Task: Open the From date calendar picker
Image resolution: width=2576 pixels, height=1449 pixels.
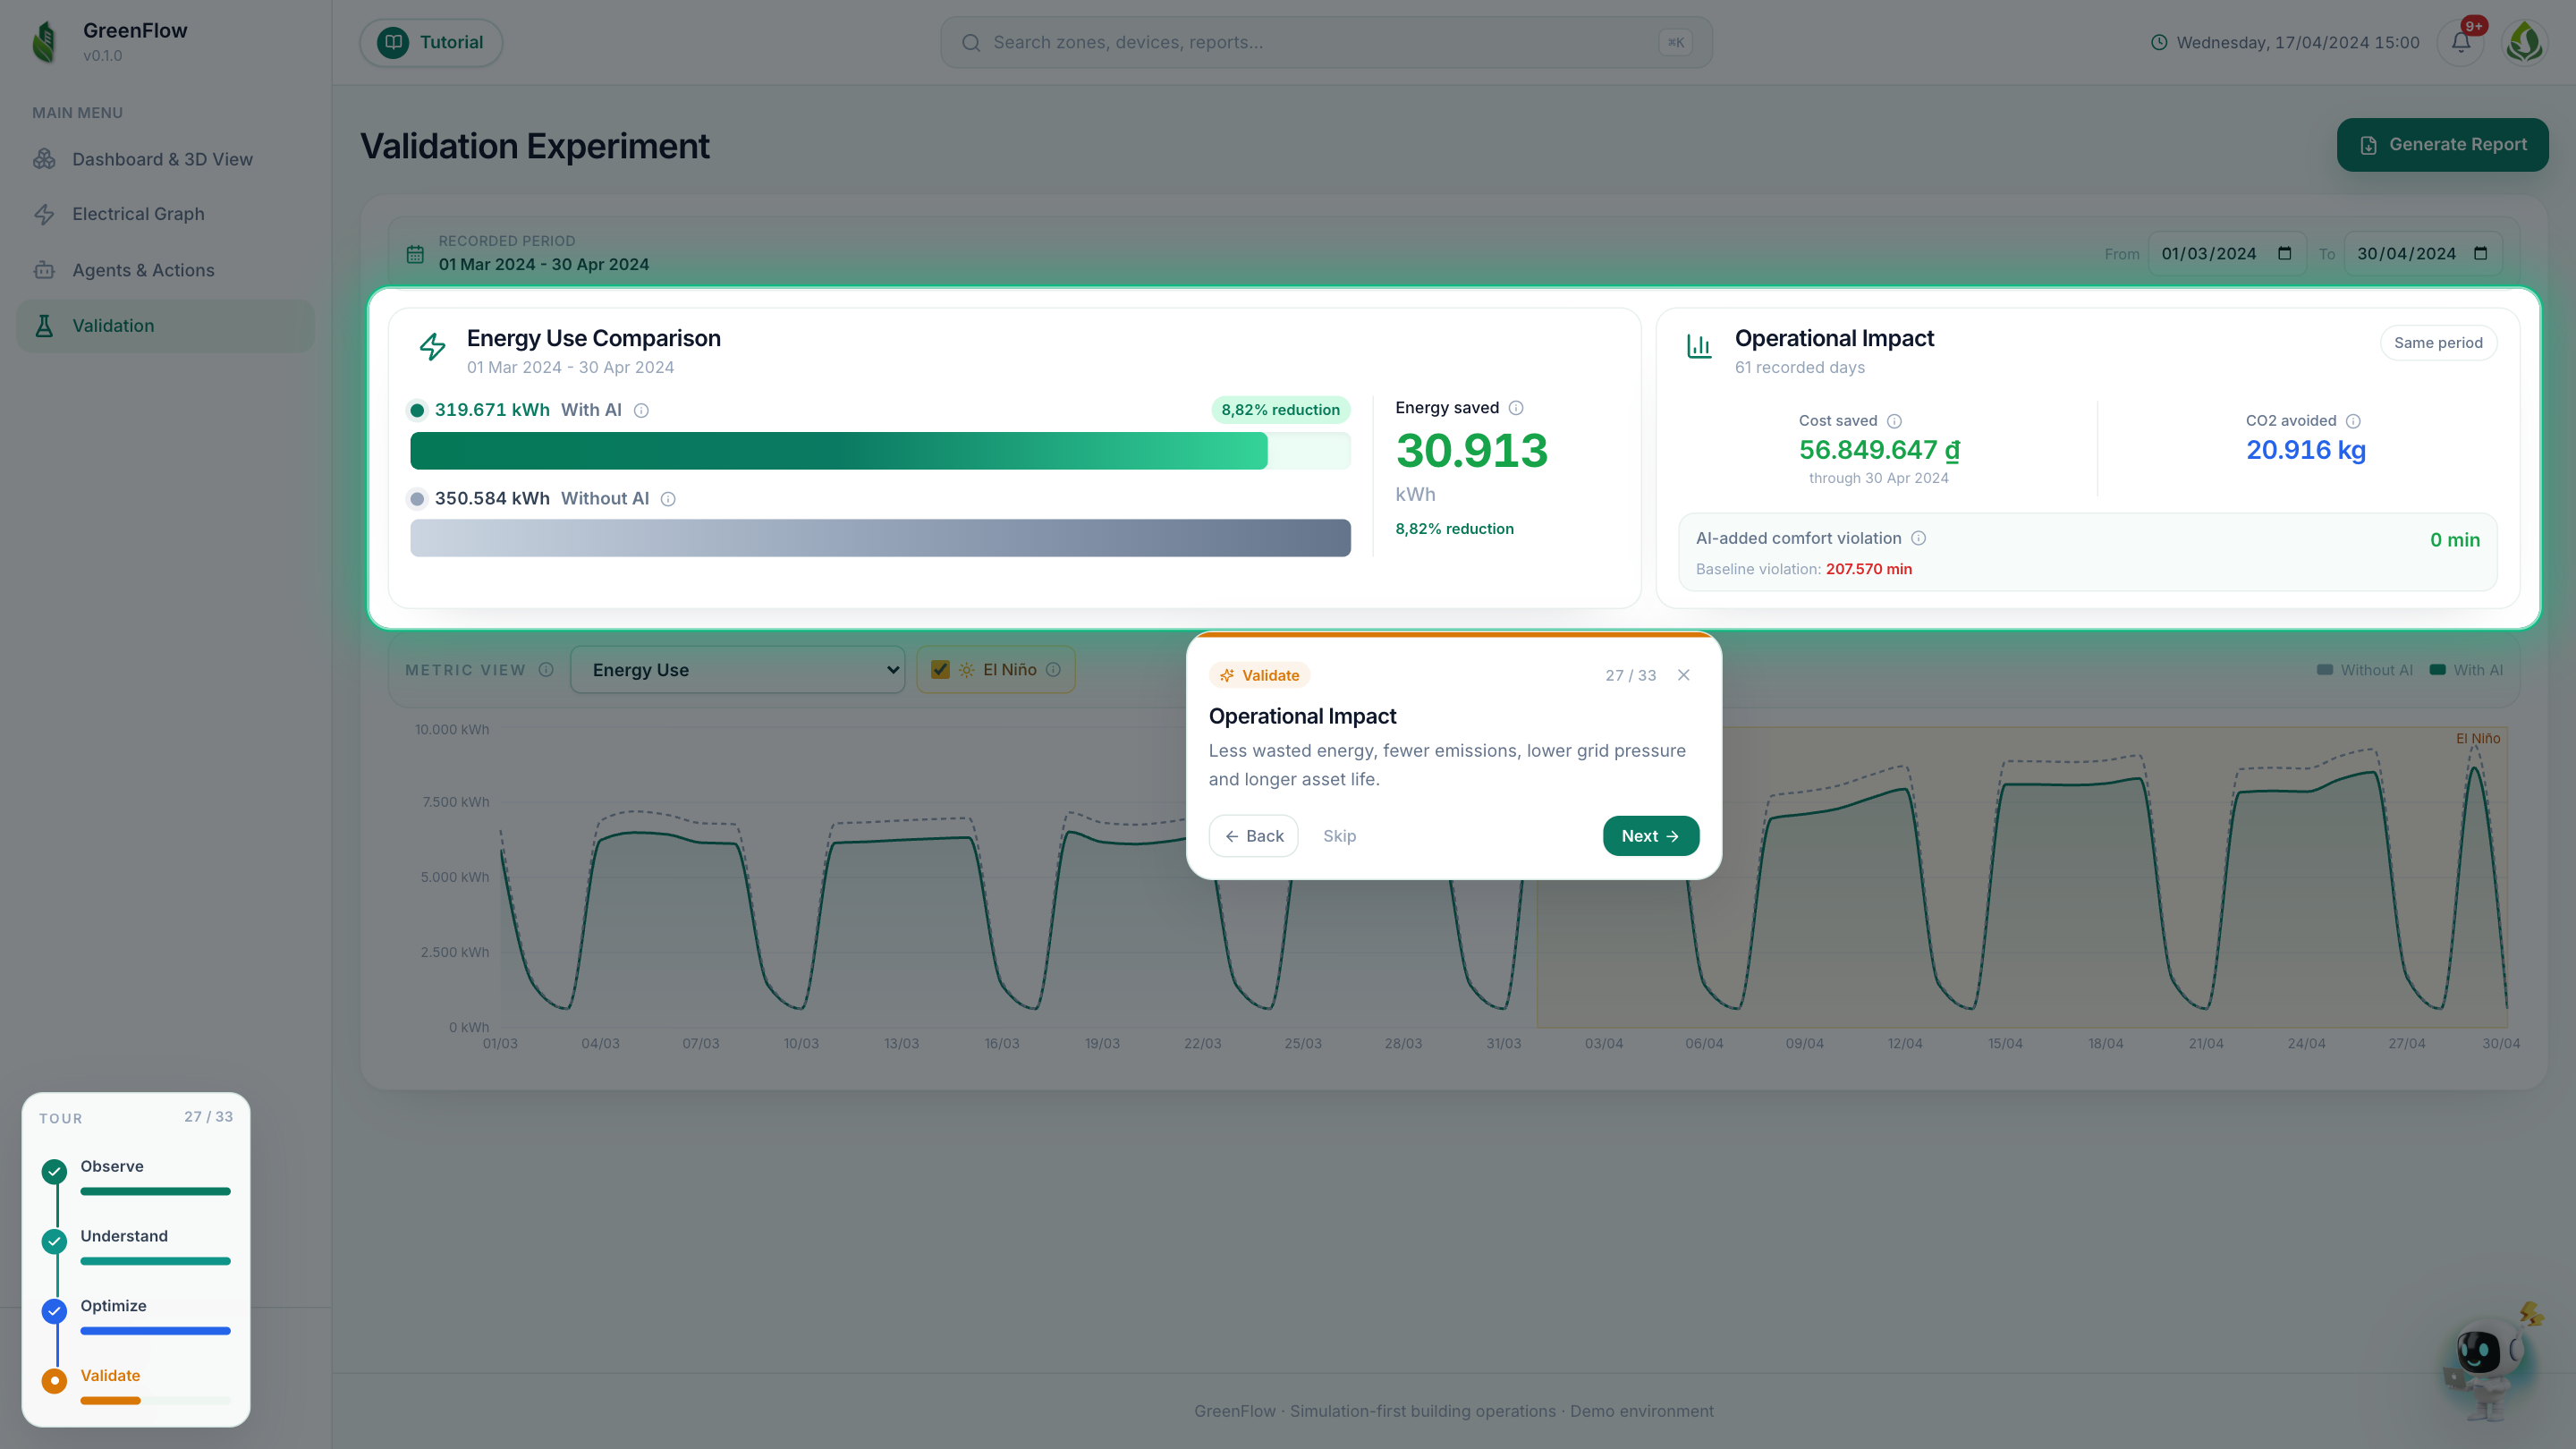Action: pyautogui.click(x=2284, y=254)
